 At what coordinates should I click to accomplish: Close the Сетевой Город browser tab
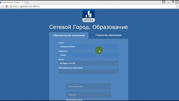click(x=22, y=2)
